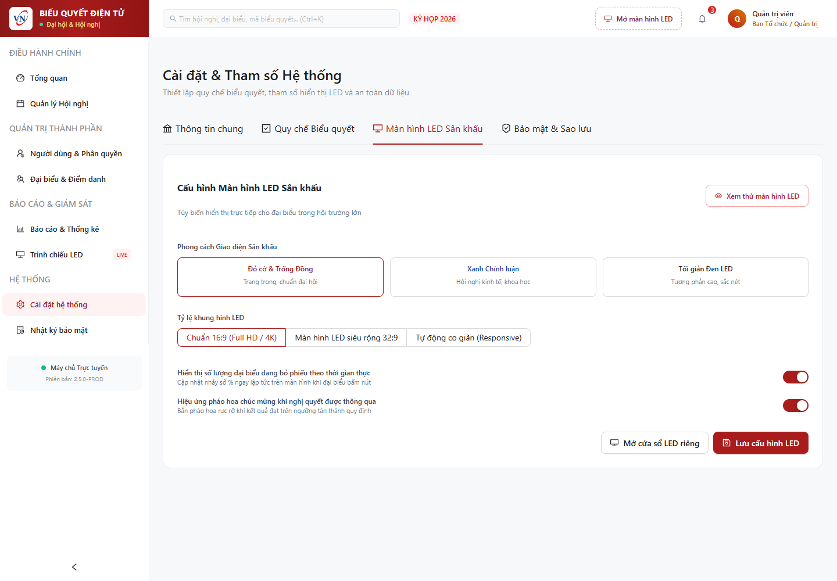Choose Màn hình LED siêu rộng 32:9
Viewport: 837px width, 581px height.
click(x=346, y=338)
